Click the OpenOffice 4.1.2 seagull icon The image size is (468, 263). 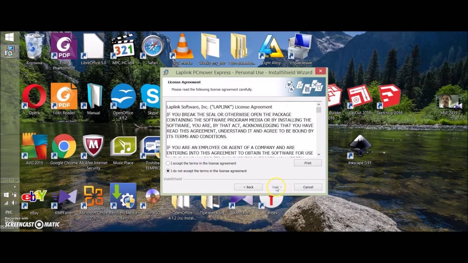point(123,96)
